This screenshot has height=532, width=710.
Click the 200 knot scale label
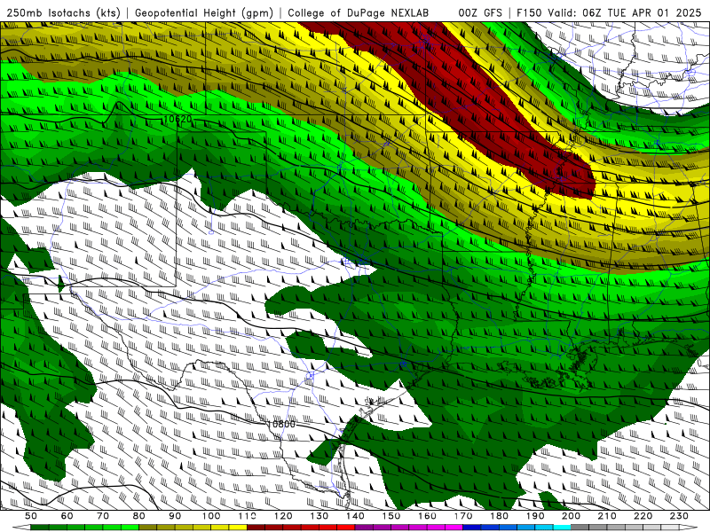[x=571, y=516]
